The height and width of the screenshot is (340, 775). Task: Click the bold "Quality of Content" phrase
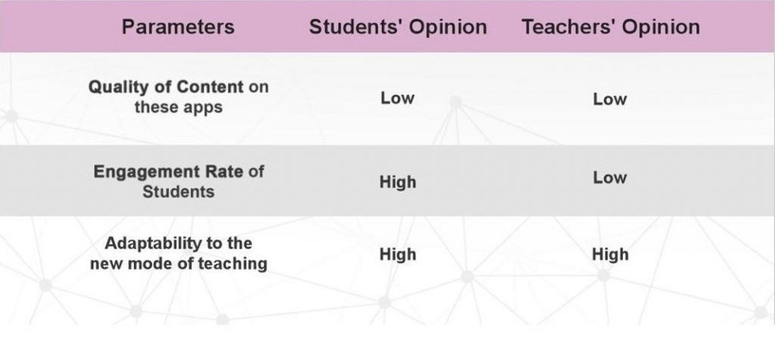click(x=167, y=87)
